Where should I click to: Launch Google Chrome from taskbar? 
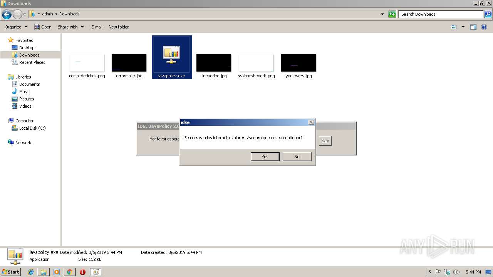click(69, 272)
